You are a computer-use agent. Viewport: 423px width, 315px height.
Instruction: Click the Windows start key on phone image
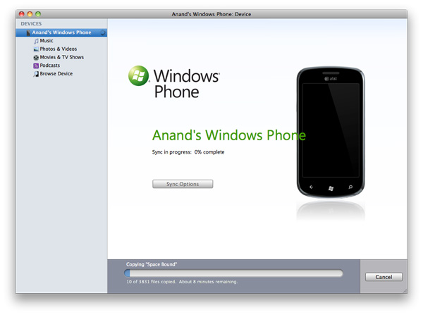tap(331, 188)
